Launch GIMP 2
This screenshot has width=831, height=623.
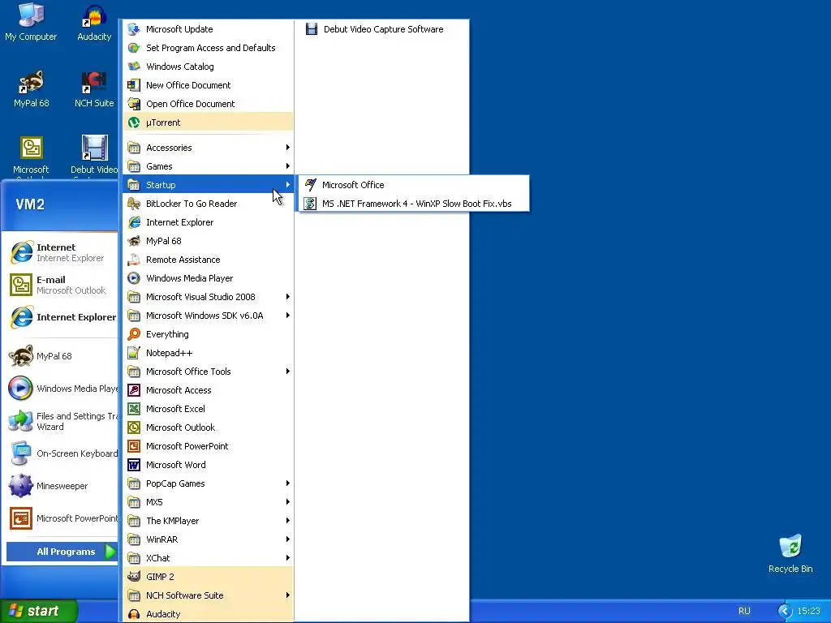[x=208, y=577]
